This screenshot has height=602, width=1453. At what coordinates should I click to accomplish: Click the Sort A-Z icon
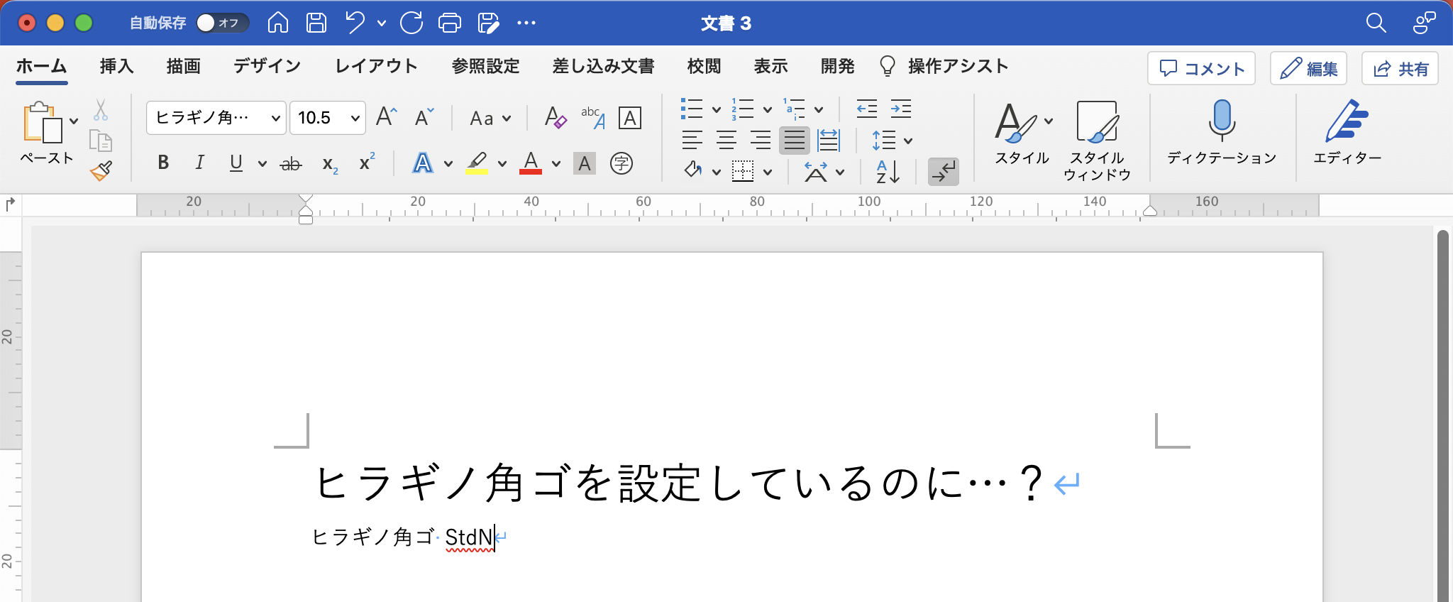(x=888, y=171)
